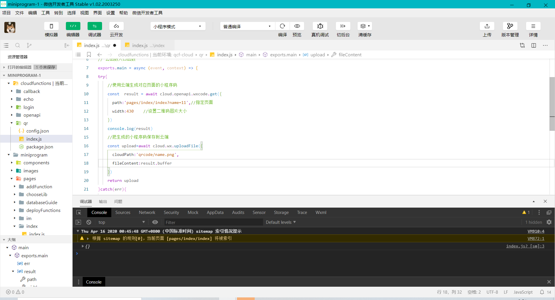
Task: Open the clear cache (清缓存) dropdown
Action: [x=365, y=26]
